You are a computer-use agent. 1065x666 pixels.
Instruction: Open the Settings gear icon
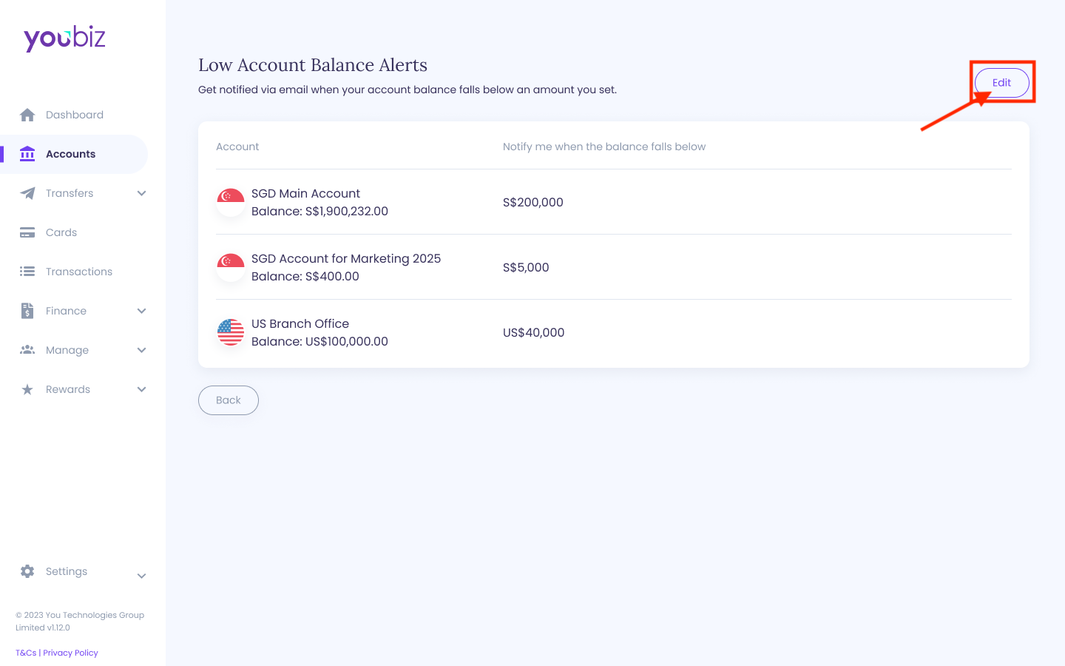(x=27, y=571)
